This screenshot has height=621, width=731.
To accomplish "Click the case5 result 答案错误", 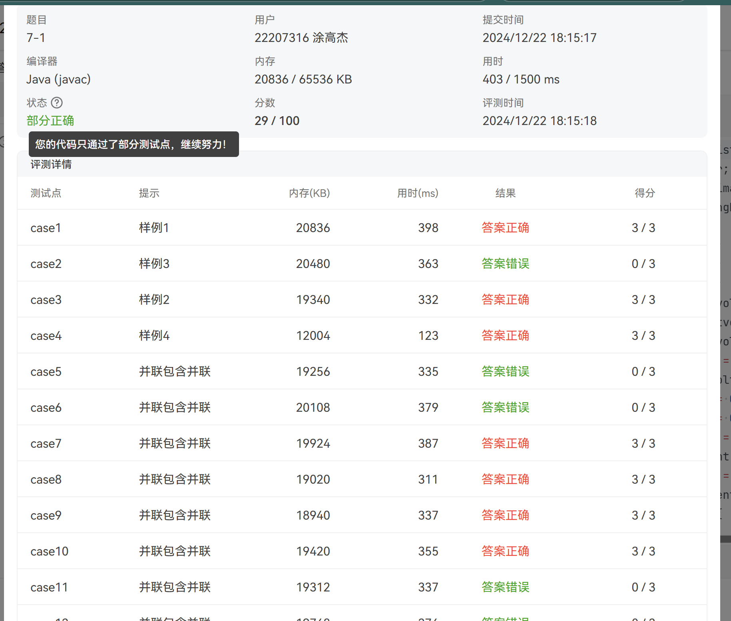I will pos(506,371).
